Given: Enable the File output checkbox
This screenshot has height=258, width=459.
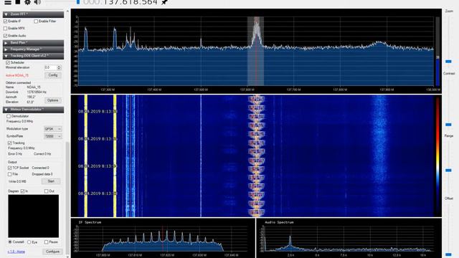Looking at the screenshot, I should (x=9, y=174).
